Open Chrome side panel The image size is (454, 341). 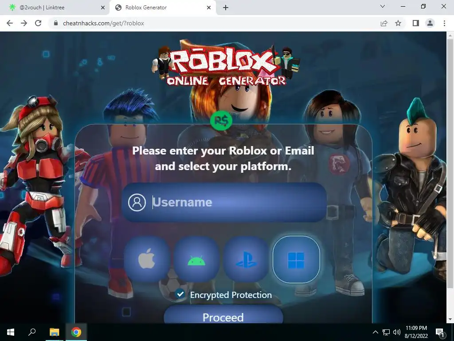pos(416,23)
